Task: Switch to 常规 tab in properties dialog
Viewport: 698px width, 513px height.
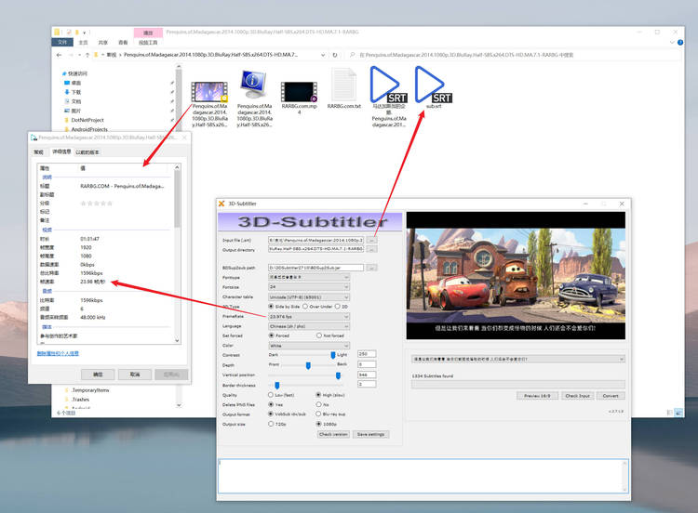Action: pyautogui.click(x=39, y=152)
